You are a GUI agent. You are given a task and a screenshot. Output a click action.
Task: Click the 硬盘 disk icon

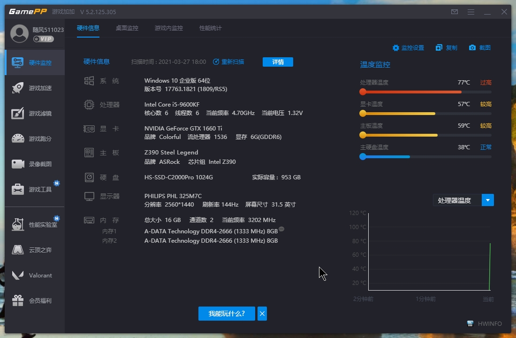(89, 177)
